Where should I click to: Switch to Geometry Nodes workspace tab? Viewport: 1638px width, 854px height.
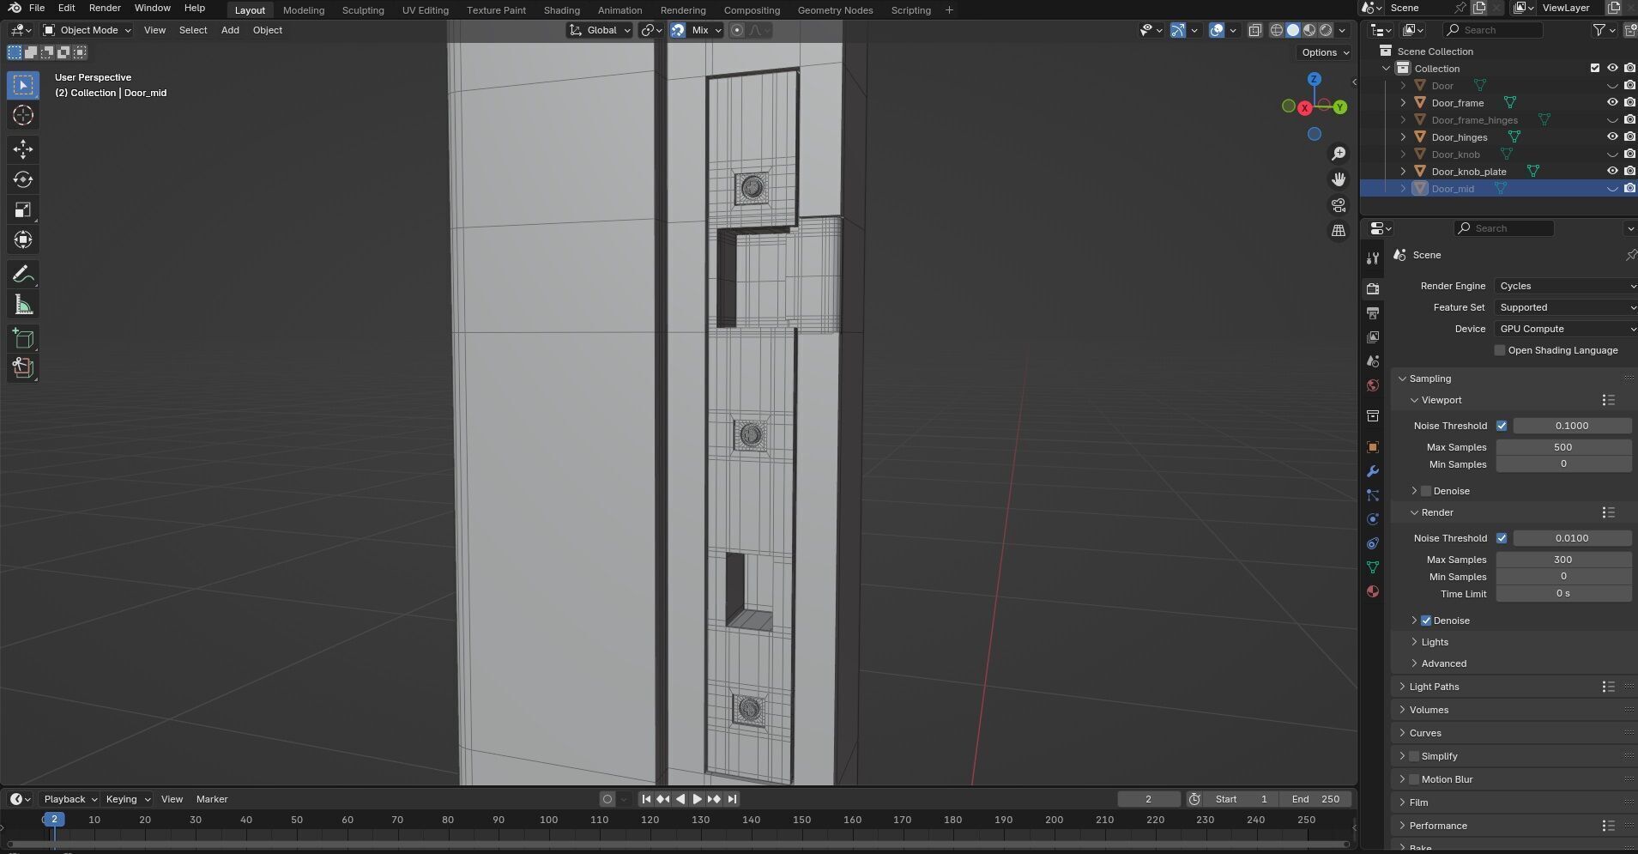[835, 10]
